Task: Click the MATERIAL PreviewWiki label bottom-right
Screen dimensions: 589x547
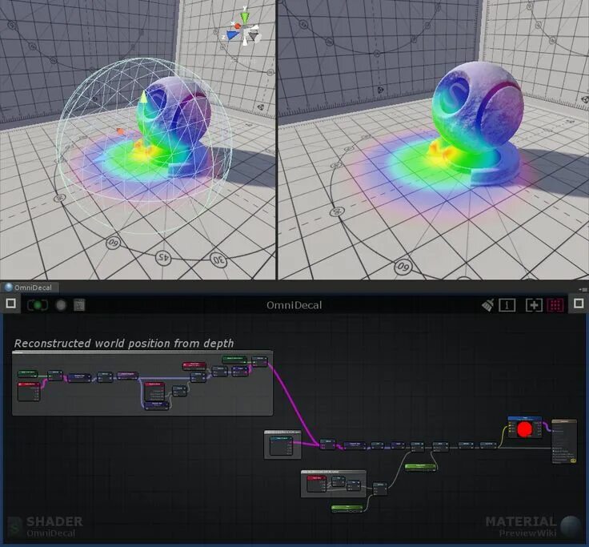Action: click(x=521, y=527)
